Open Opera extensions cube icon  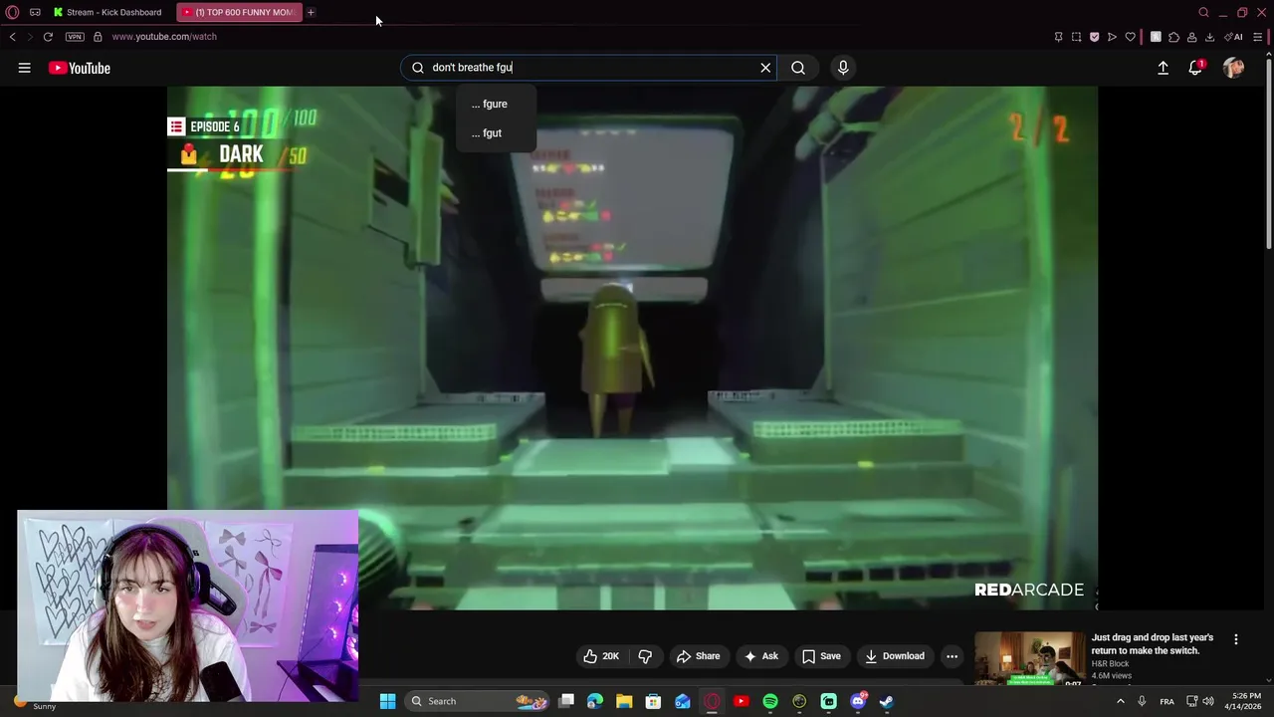(1173, 37)
